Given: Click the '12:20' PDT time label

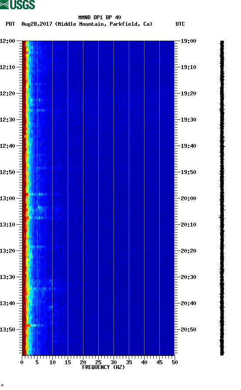Looking at the screenshot, I should [x=8, y=94].
